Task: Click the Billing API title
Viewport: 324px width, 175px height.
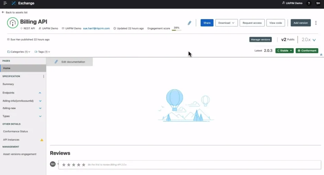Action: [x=34, y=22]
